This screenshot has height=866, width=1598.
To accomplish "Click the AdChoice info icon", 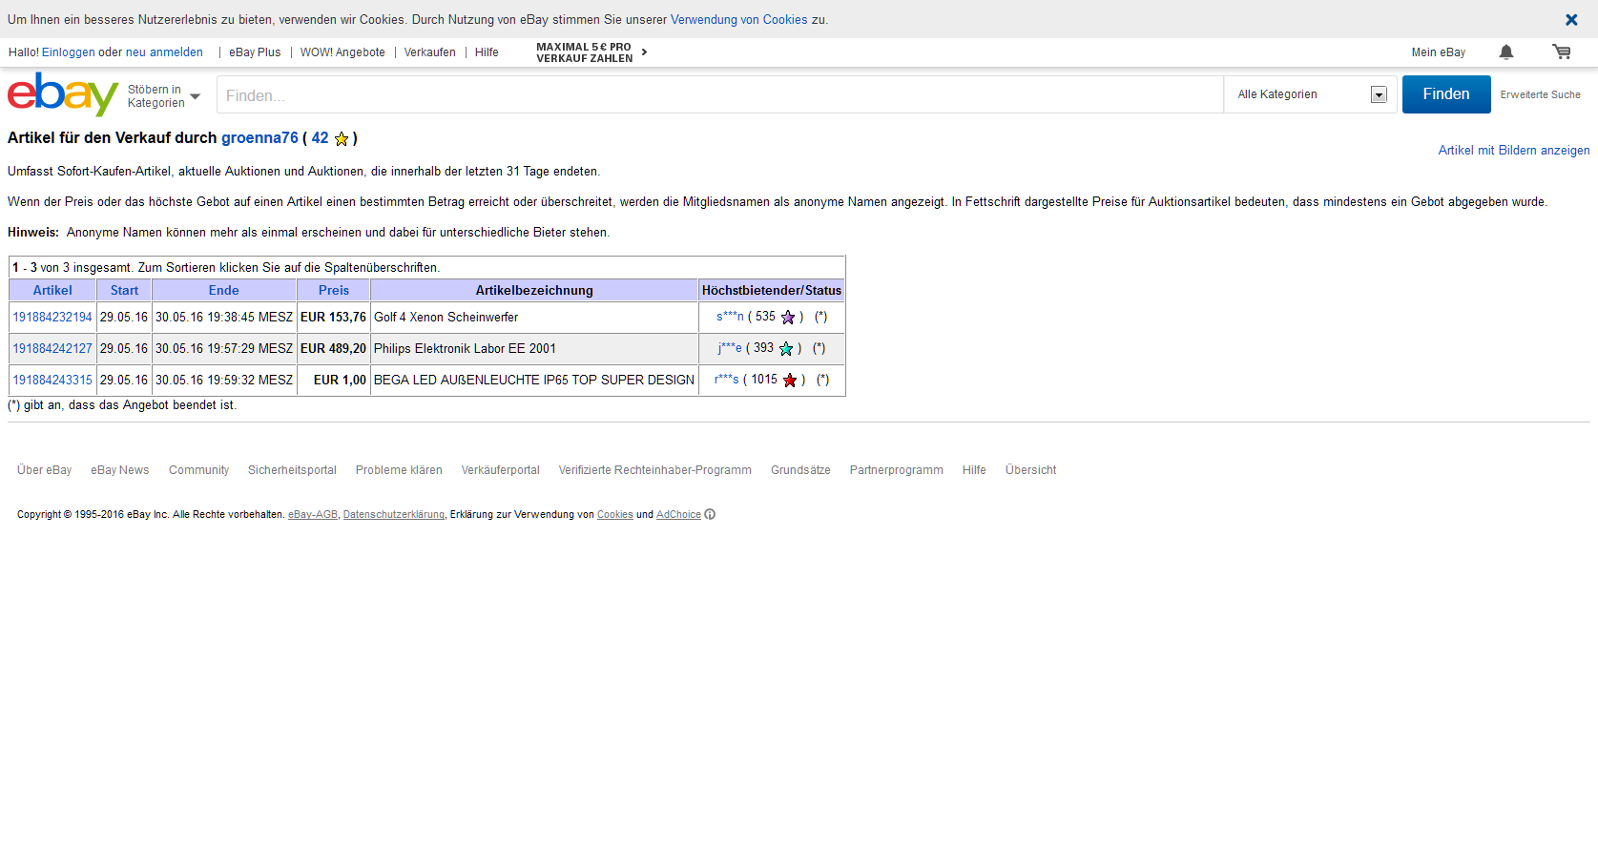I will point(710,515).
